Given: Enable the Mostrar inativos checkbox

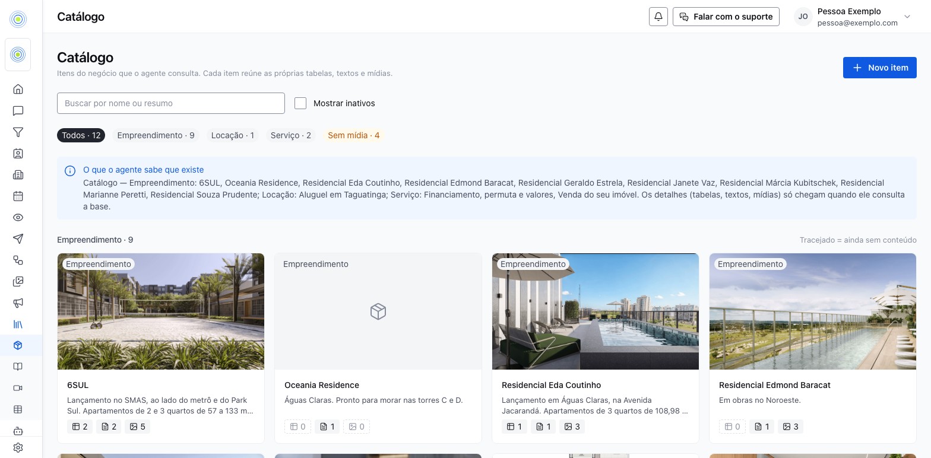Looking at the screenshot, I should pyautogui.click(x=300, y=103).
